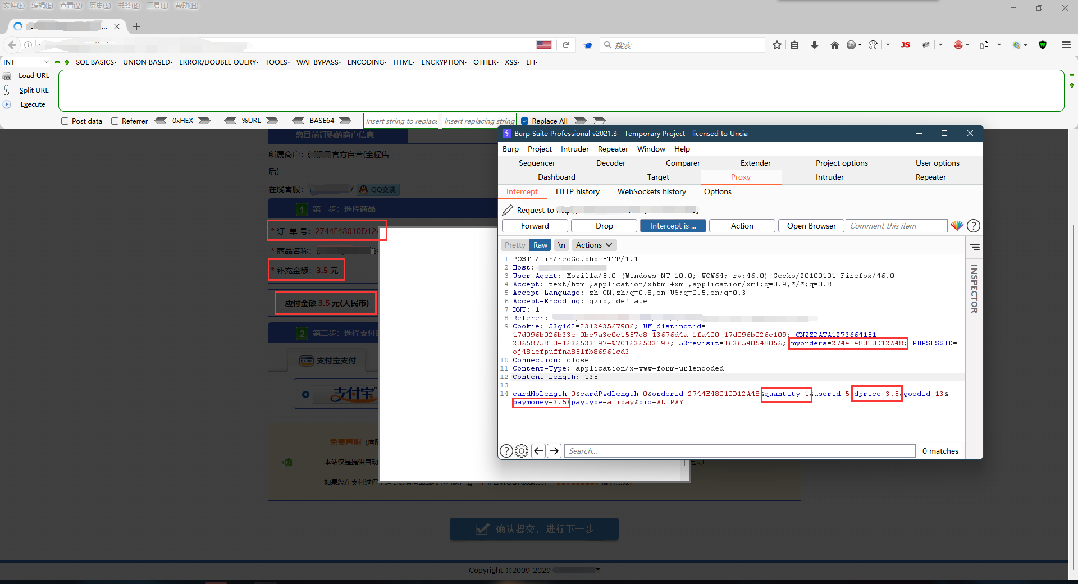Click the US flag icon in address bar
The height and width of the screenshot is (584, 1078).
pyautogui.click(x=543, y=45)
